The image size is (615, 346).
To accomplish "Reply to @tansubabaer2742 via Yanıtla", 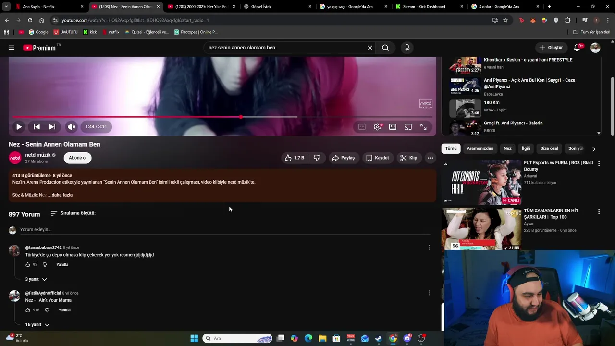I will 62,264.
